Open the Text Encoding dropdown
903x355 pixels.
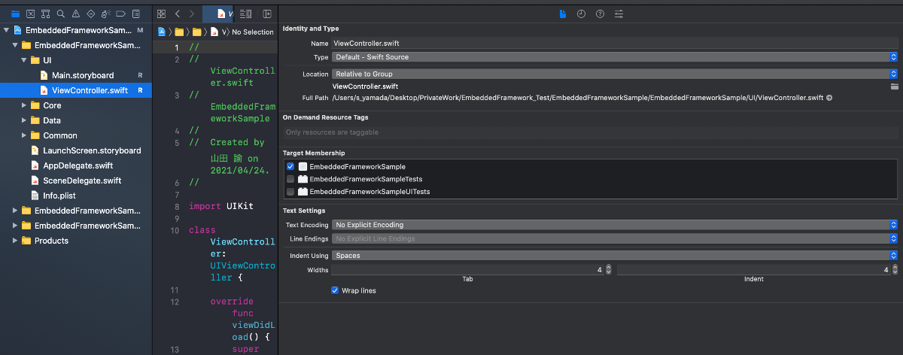coord(614,225)
